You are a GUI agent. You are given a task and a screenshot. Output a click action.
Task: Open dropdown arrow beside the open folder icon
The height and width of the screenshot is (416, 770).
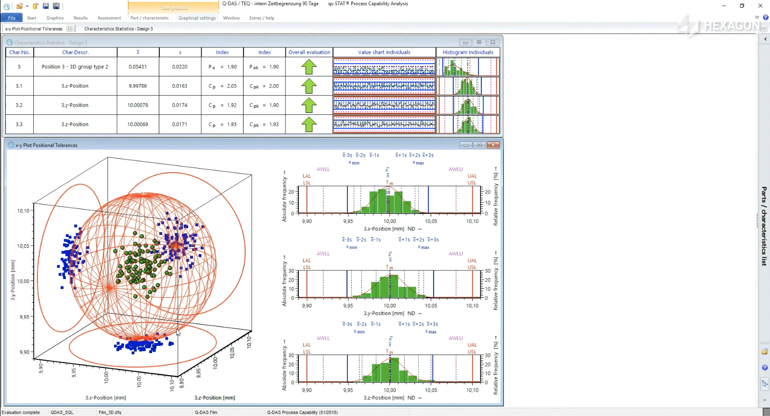click(27, 6)
